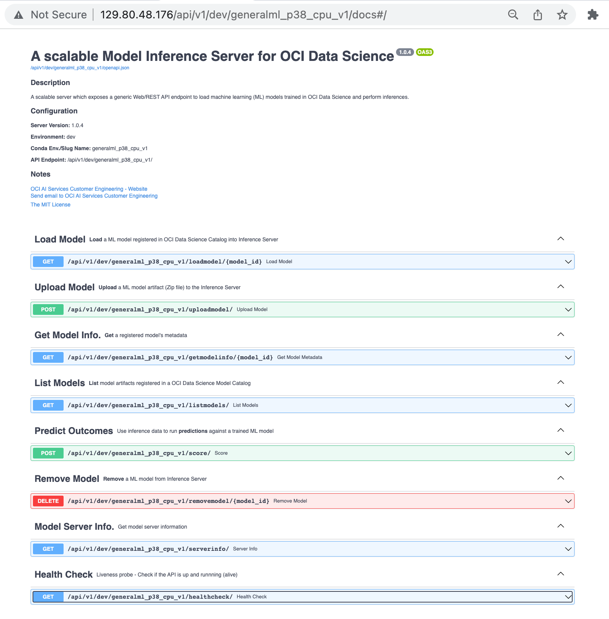Open the browser extensions puzzle icon
This screenshot has height=619, width=609.
click(593, 15)
